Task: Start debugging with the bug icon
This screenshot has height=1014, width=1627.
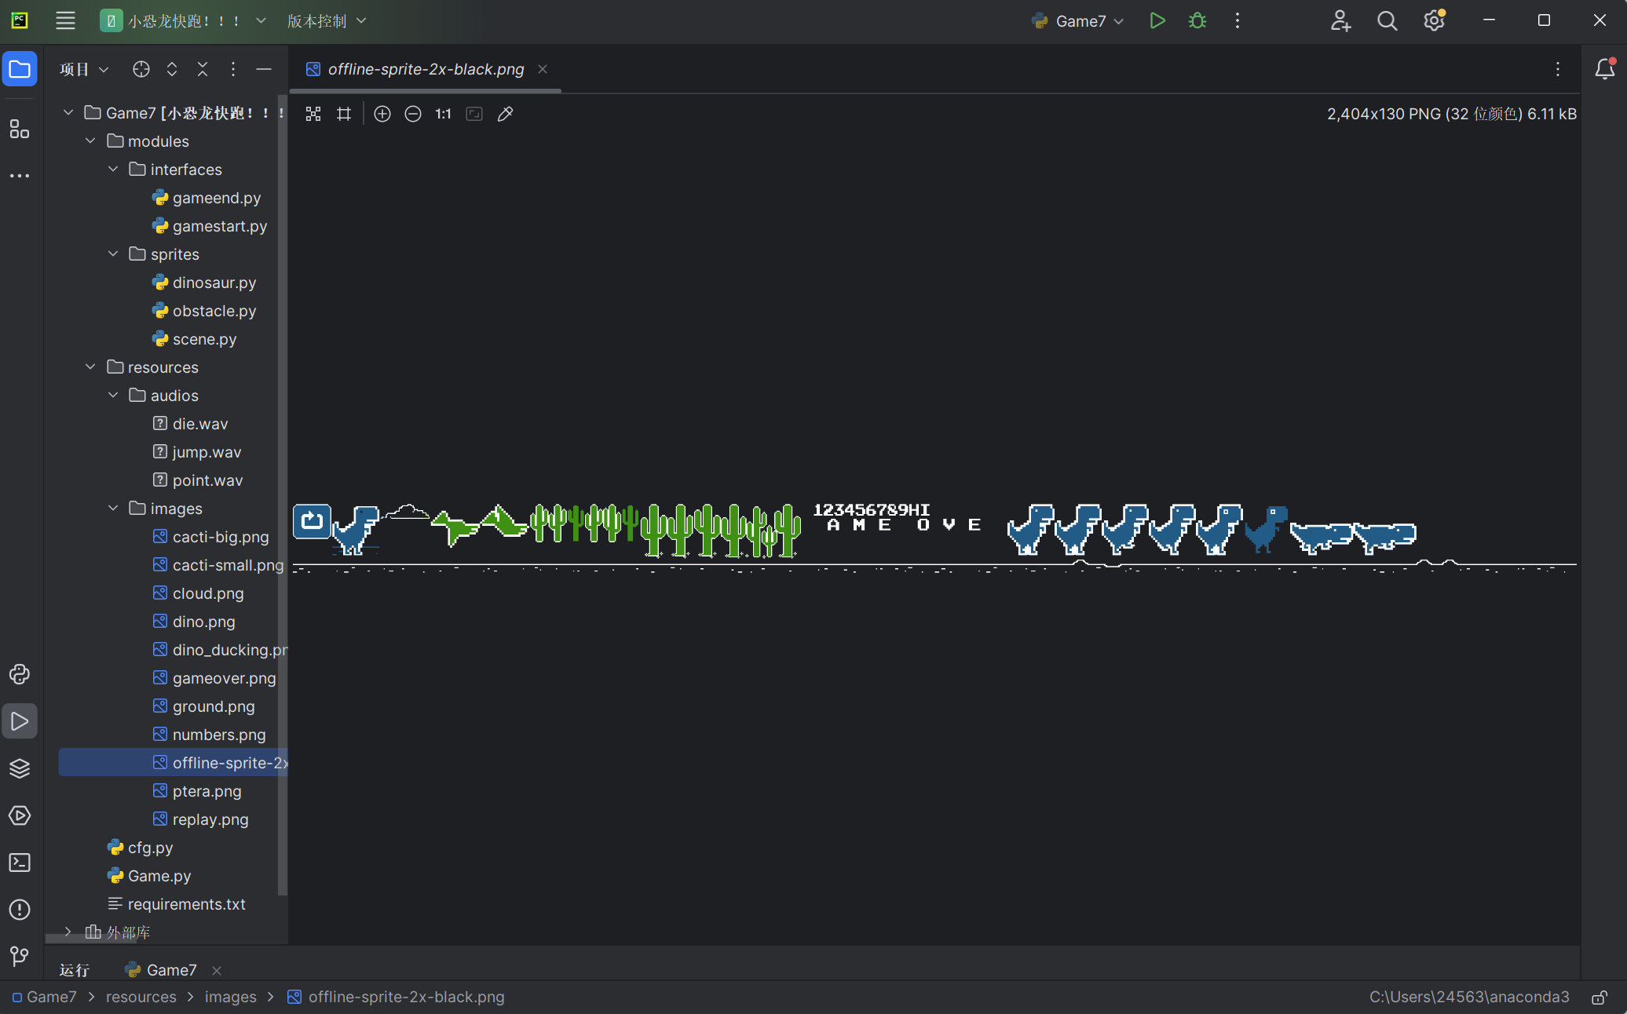Action: 1197,21
